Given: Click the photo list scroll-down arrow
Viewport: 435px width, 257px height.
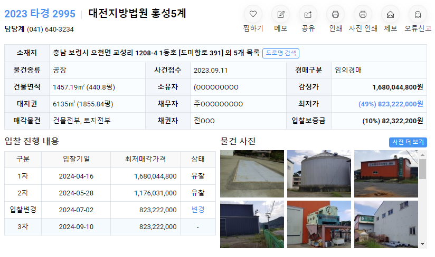Looking at the screenshot, I should 422,244.
